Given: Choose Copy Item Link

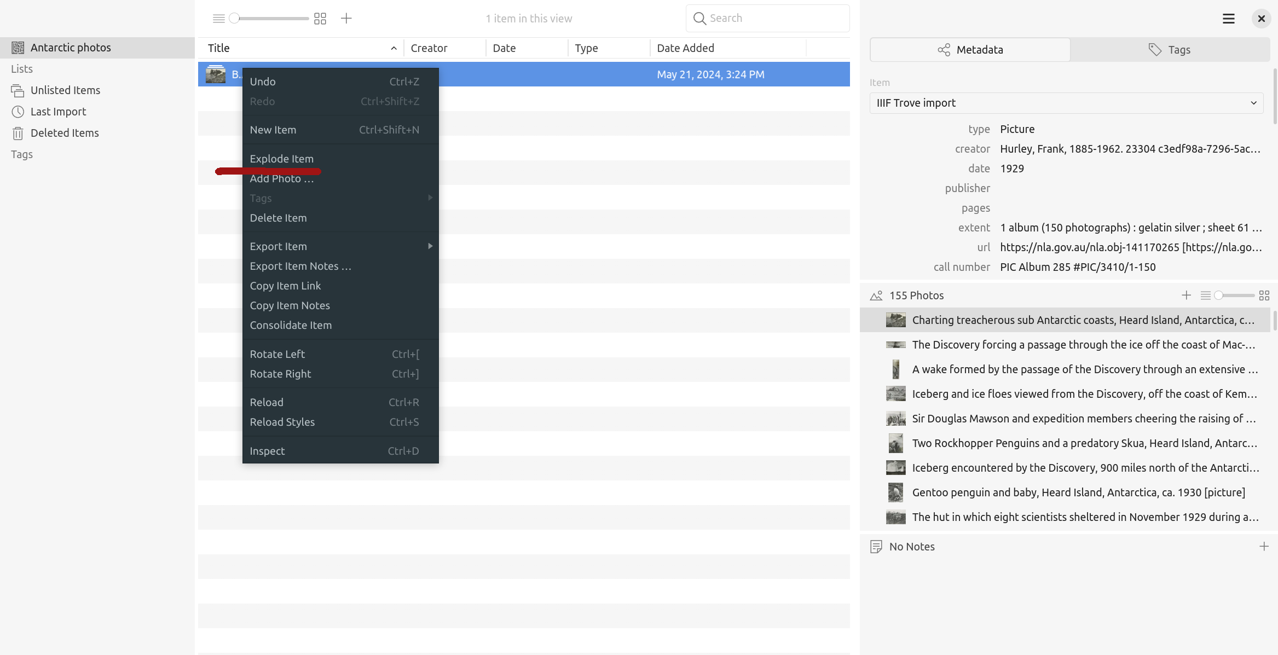Looking at the screenshot, I should pos(340,286).
